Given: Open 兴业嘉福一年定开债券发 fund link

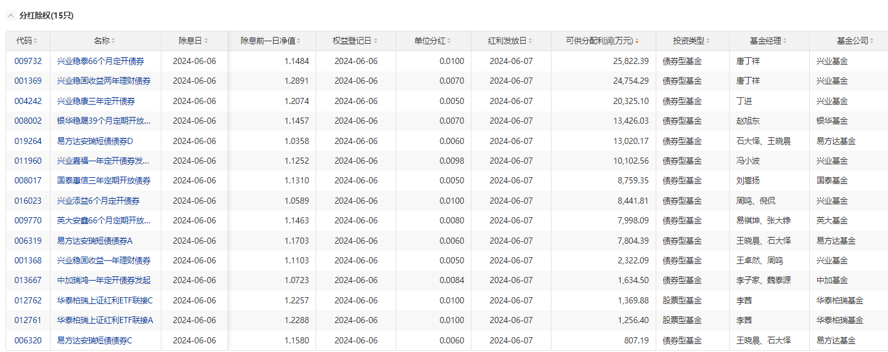Looking at the screenshot, I should point(104,161).
